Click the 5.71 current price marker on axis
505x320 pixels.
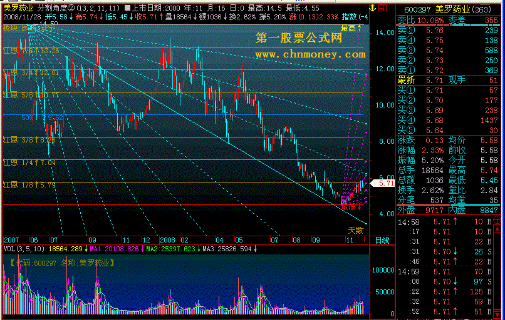(x=383, y=183)
